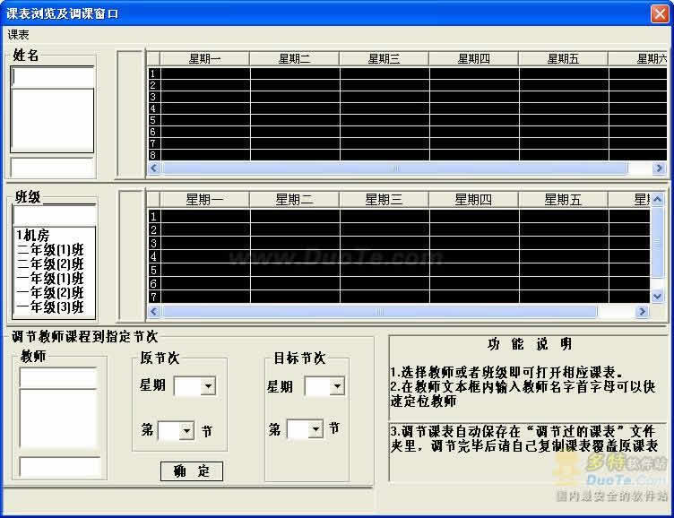Click the bottom timetable's horizontal scrollbar thumb
The height and width of the screenshot is (518, 674).
(379, 311)
